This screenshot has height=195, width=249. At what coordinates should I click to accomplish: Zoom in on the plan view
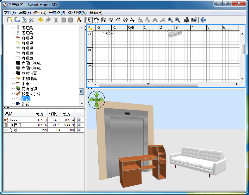coord(170,20)
